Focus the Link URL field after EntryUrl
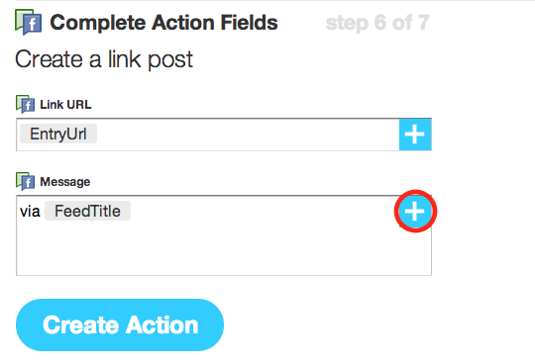This screenshot has height=363, width=535. [x=246, y=135]
